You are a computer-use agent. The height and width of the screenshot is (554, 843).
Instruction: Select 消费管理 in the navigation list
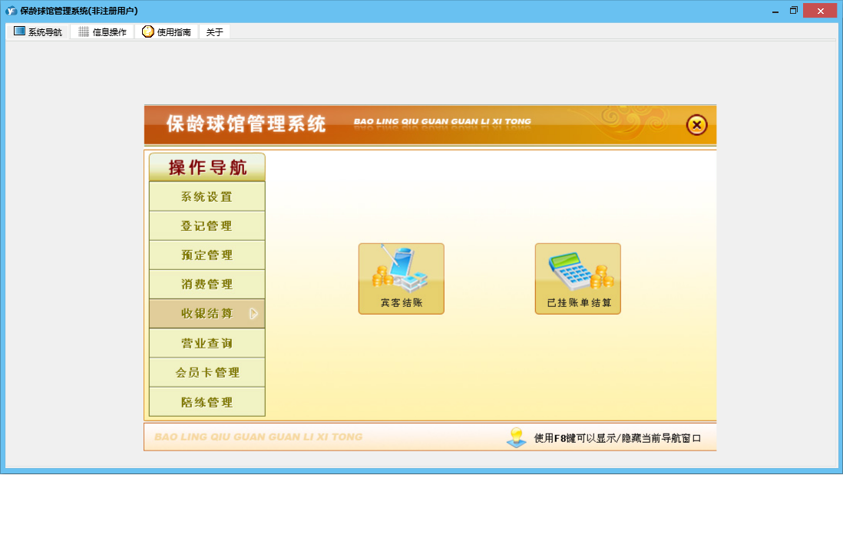pyautogui.click(x=207, y=284)
